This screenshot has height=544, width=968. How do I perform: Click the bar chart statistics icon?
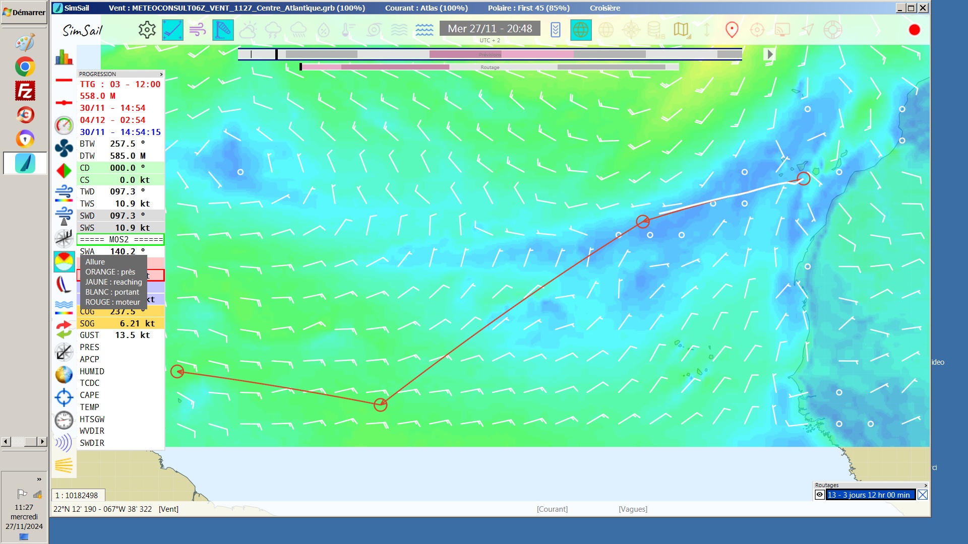point(64,57)
